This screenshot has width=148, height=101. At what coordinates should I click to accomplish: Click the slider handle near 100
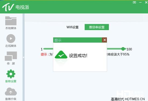(123, 49)
